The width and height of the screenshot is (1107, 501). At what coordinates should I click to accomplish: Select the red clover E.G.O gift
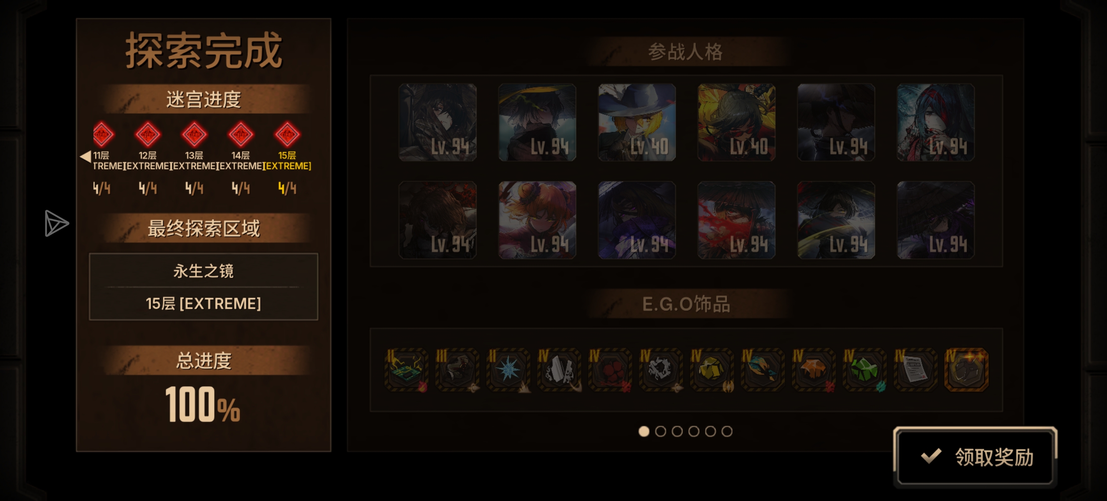point(610,369)
